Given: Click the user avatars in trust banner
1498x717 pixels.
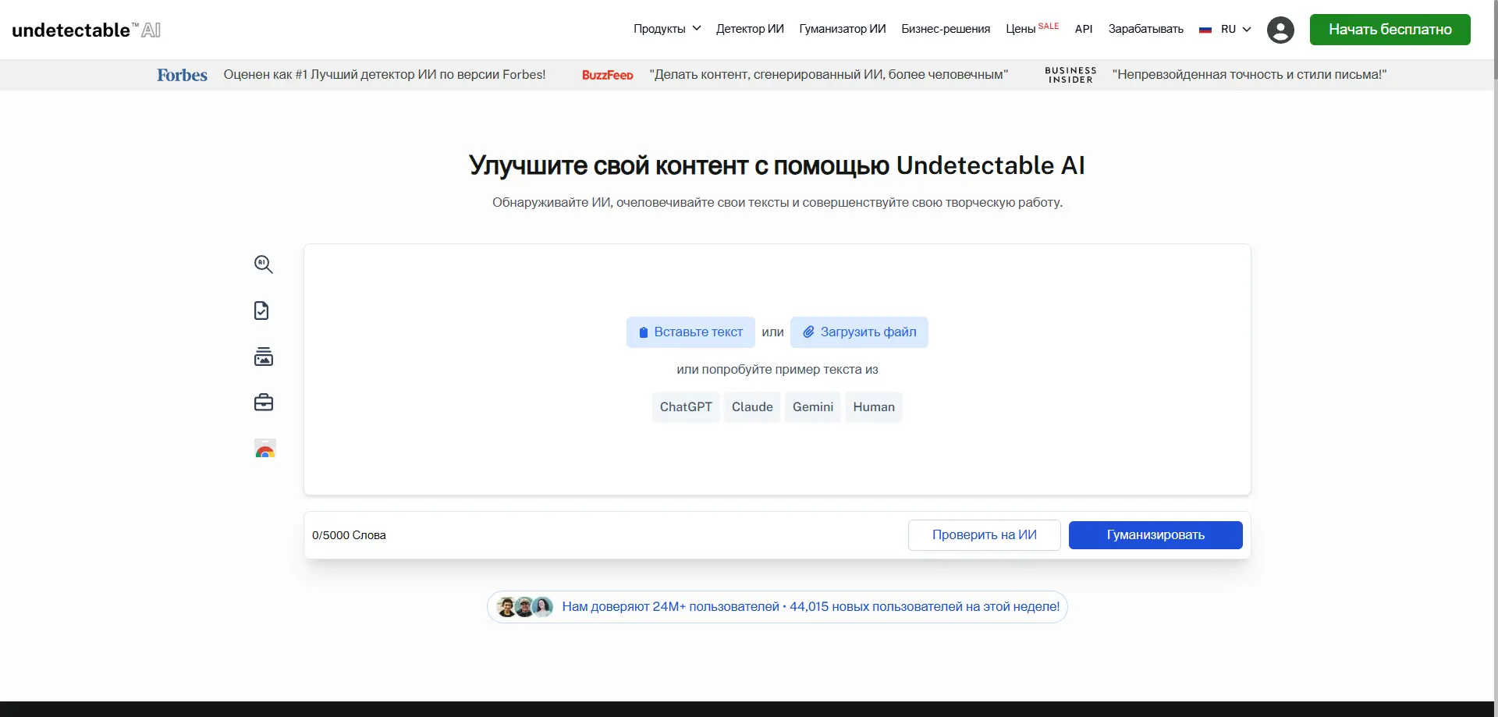Looking at the screenshot, I should point(525,607).
